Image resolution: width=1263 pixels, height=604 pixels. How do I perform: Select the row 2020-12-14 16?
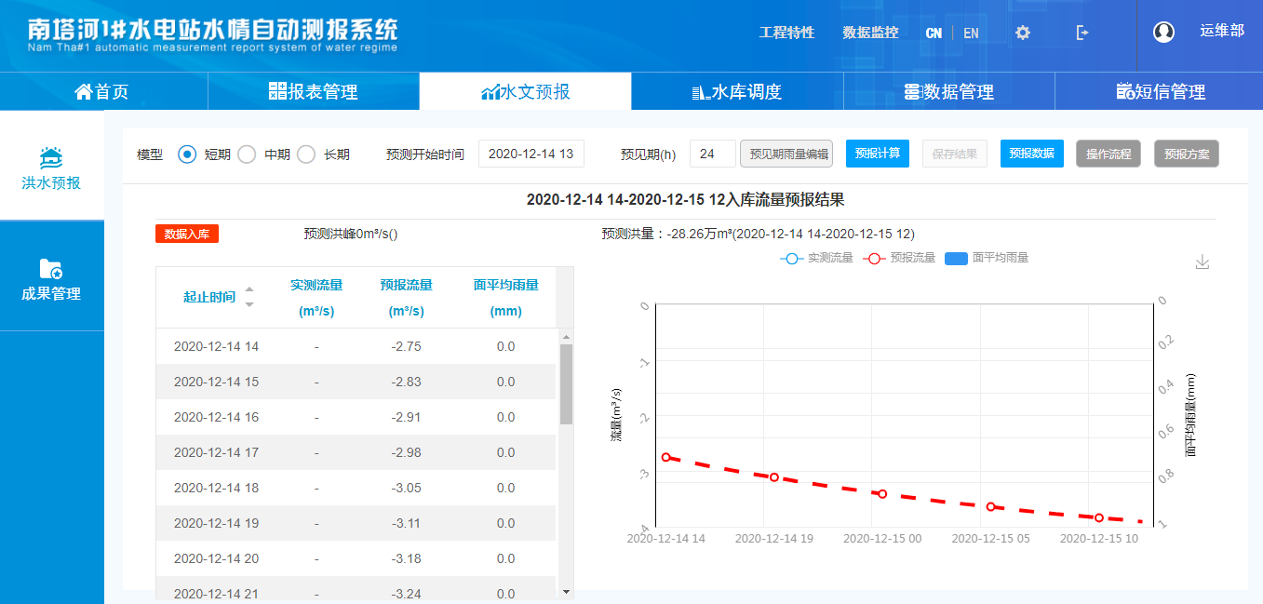(x=356, y=417)
